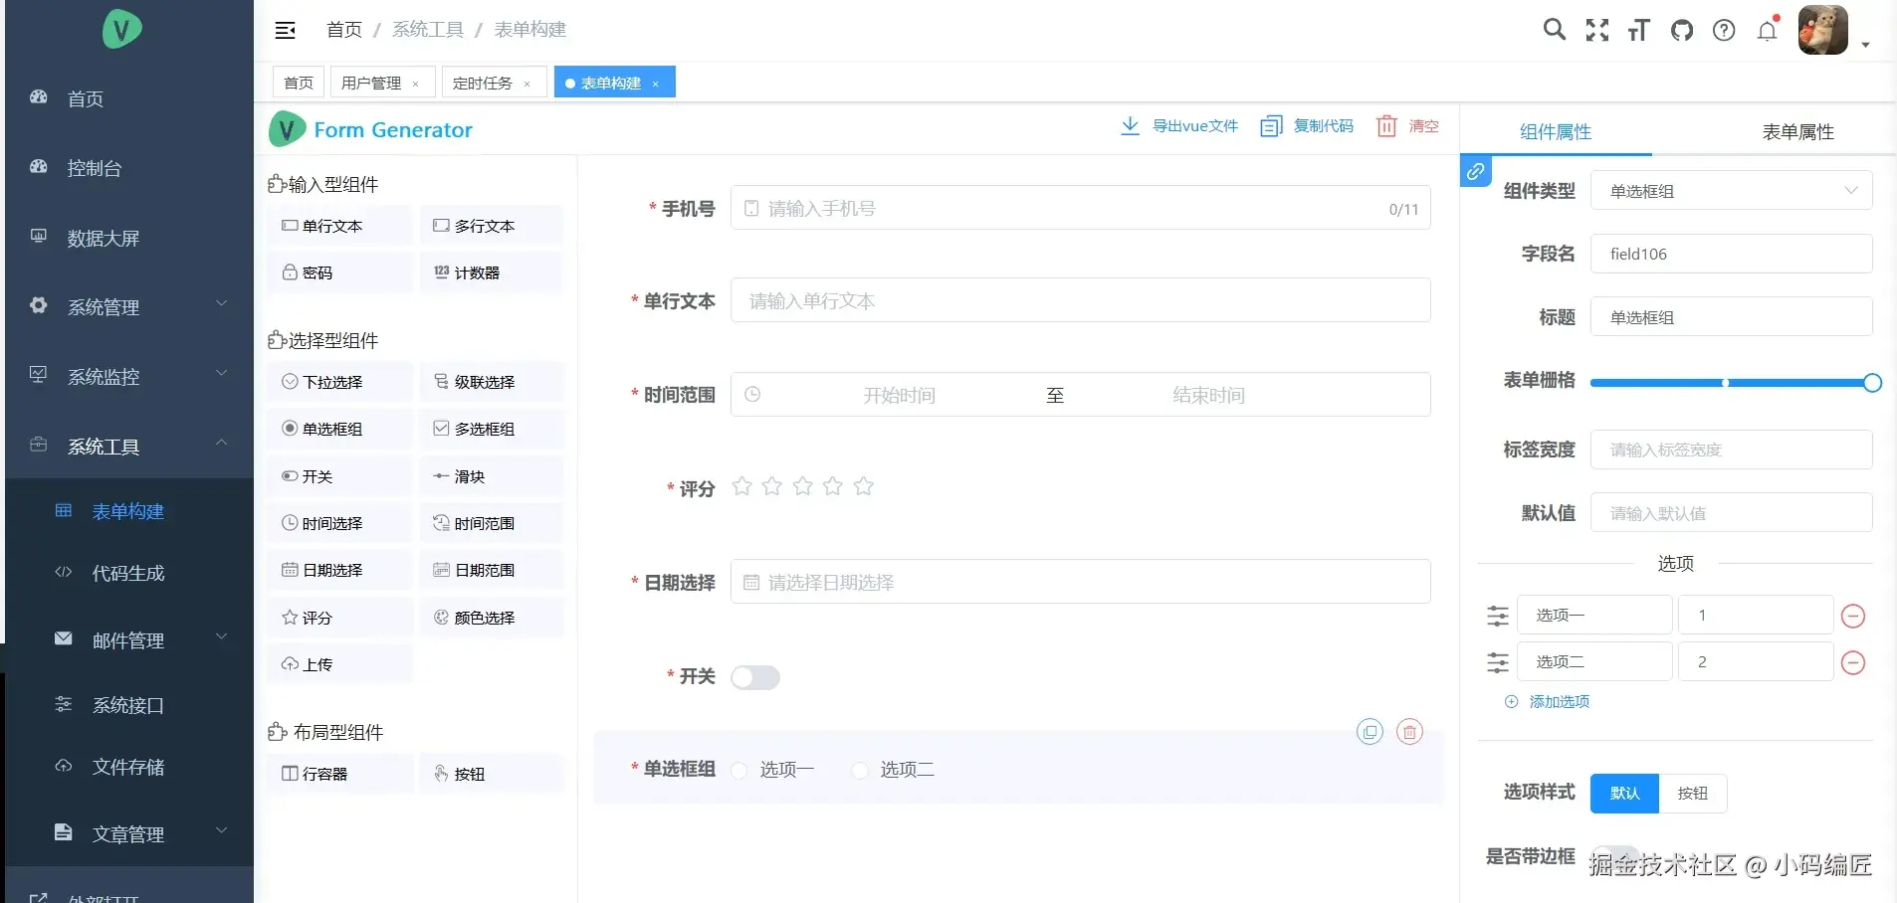Click the user avatar picture
The width and height of the screenshot is (1897, 903).
1823,30
